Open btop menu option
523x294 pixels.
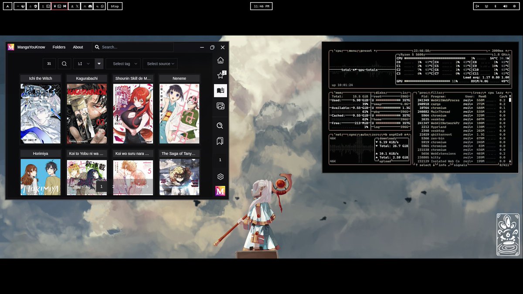pyautogui.click(x=353, y=51)
